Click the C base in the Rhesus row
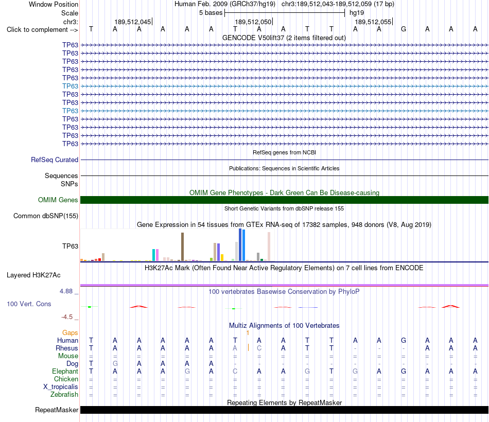Viewport: 489px width, 422px height. (x=259, y=348)
